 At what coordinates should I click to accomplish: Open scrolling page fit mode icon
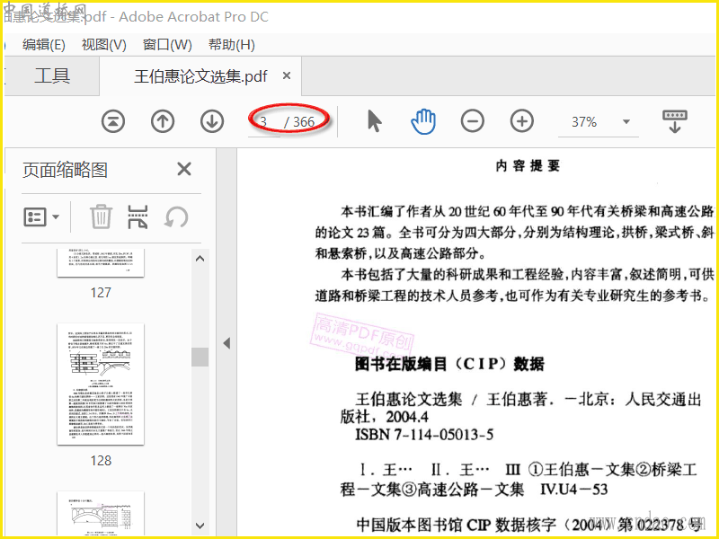pos(675,121)
